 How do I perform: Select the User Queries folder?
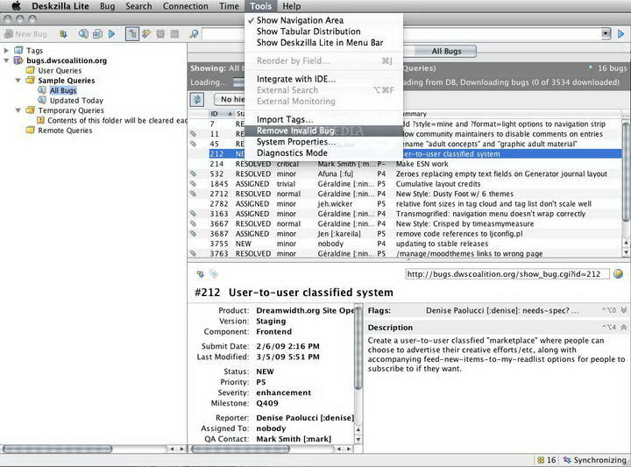click(x=60, y=71)
